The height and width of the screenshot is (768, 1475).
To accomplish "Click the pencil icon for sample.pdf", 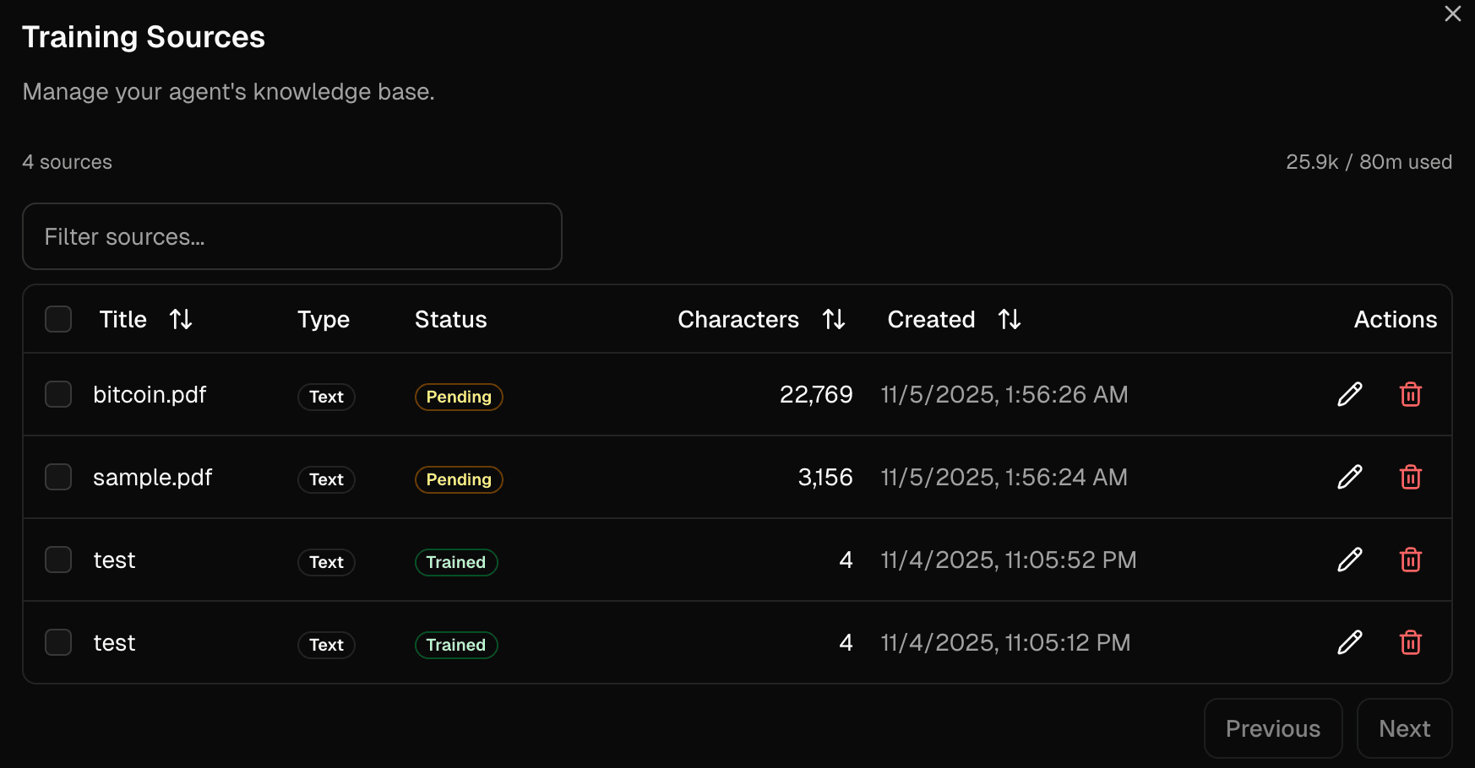I will (x=1349, y=477).
